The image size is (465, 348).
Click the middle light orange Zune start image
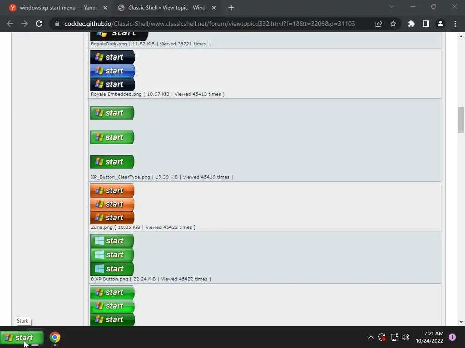(113, 204)
